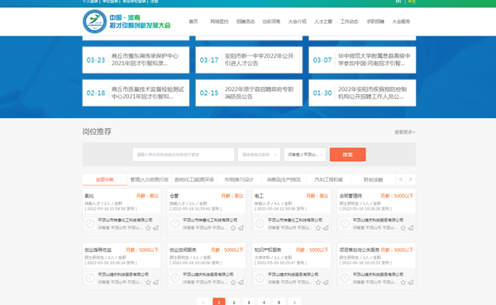Viewport: 496px width, 305px height.
Task: Open 工作动态 navigation item
Action: (x=349, y=21)
